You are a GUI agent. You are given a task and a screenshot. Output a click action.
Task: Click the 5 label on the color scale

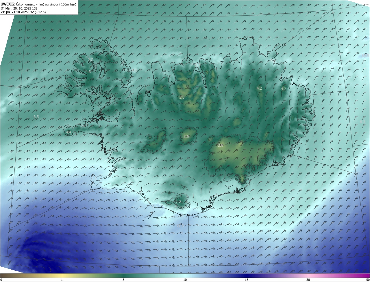tap(123, 280)
